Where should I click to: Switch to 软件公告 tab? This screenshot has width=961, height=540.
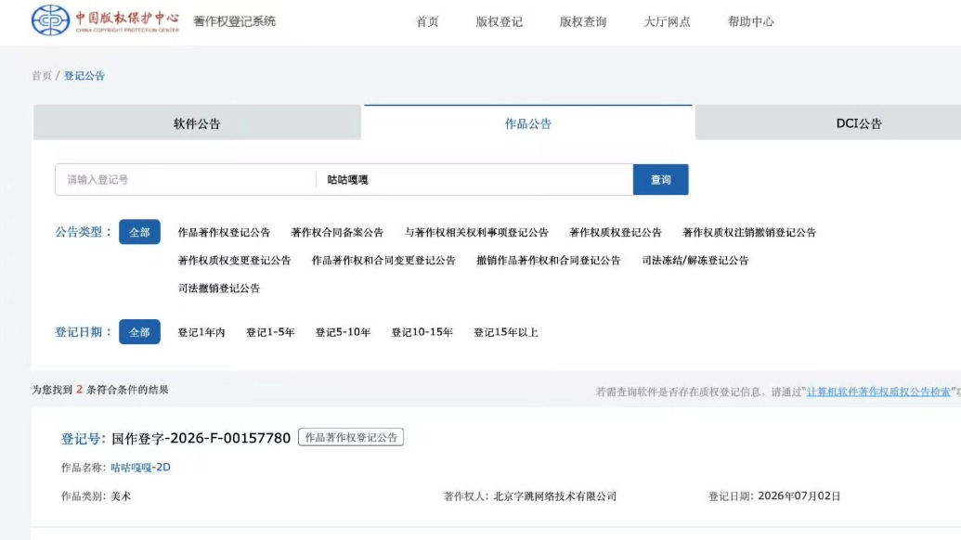197,123
